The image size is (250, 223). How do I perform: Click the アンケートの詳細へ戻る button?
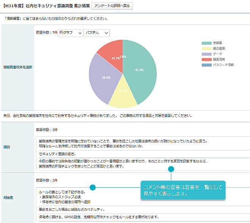[112, 6]
